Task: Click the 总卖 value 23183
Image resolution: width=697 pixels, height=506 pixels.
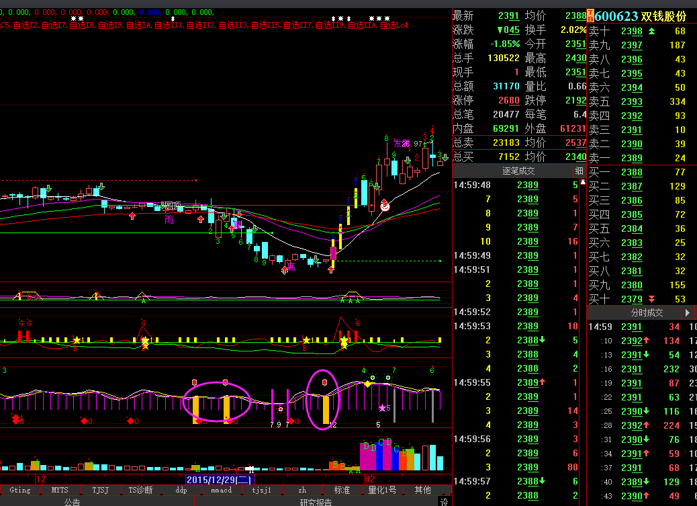Action: [x=506, y=142]
